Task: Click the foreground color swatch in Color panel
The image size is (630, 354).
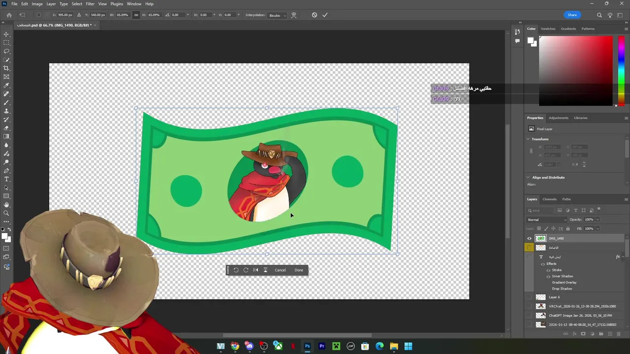Action: click(x=531, y=41)
